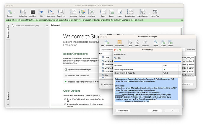Open the Theme dropdown set to Same as system
Screen dimensions: 204x125
click(x=93, y=95)
